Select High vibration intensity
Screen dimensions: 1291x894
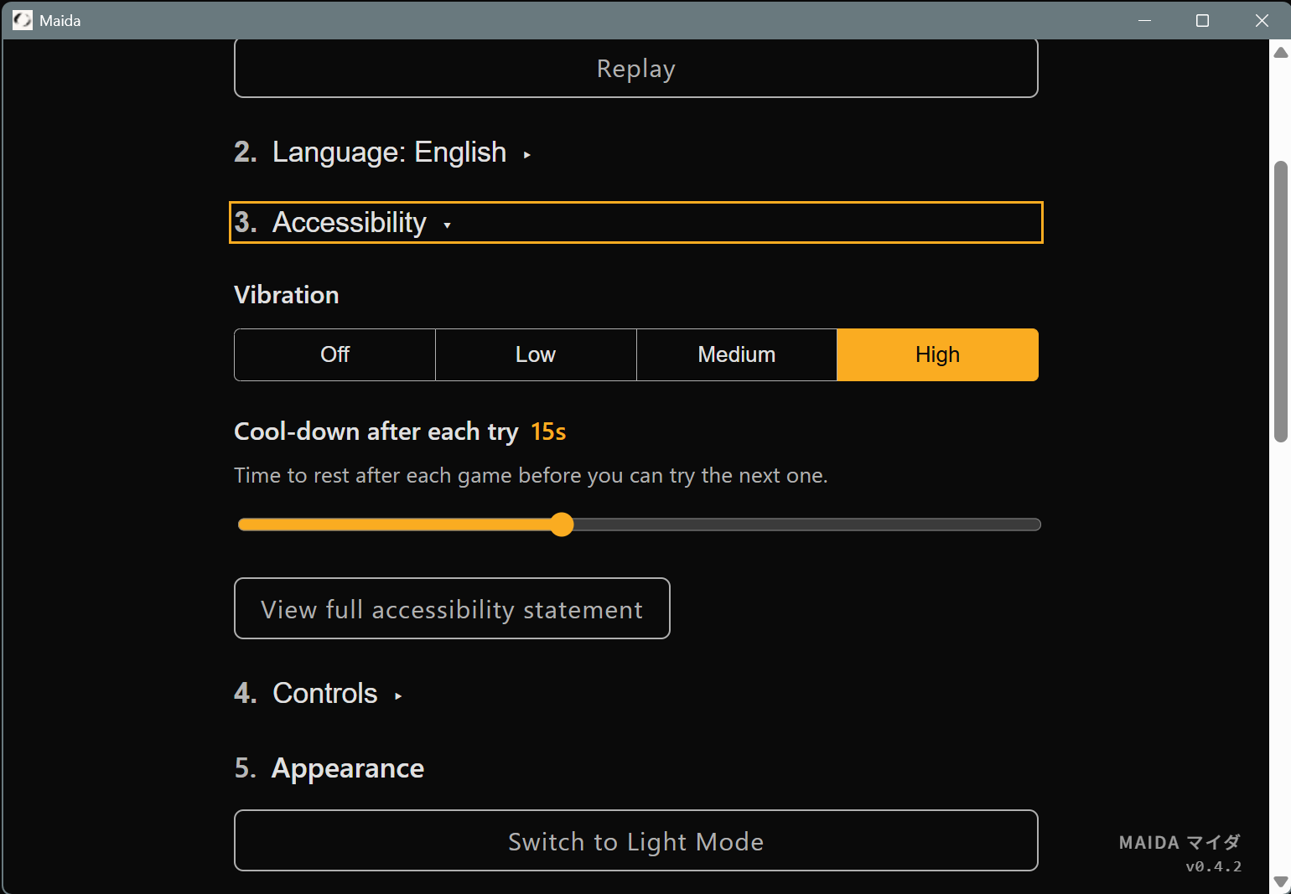937,354
